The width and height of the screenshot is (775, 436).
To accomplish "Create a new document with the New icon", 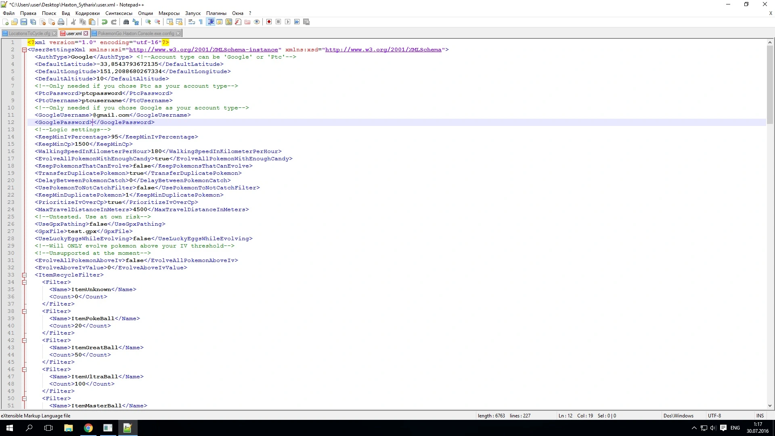I will point(6,22).
